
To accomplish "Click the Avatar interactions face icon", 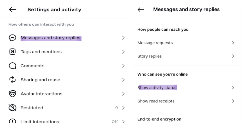I will 12,94.
